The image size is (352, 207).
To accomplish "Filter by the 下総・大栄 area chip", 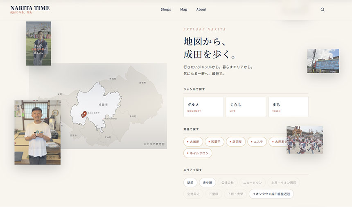I will [x=235, y=194].
